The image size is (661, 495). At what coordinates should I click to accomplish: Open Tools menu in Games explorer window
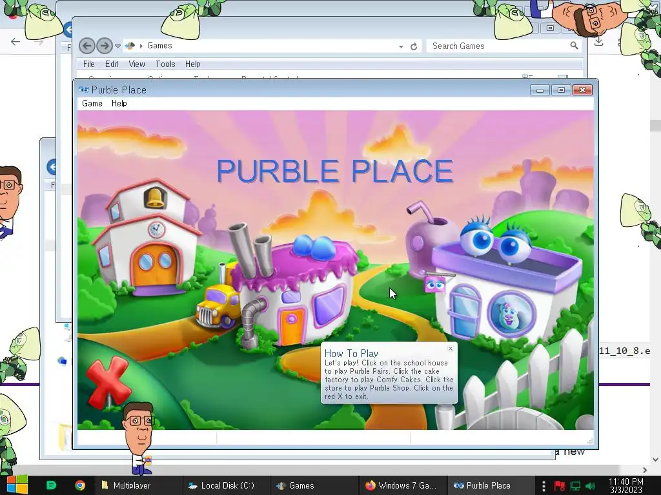[165, 64]
